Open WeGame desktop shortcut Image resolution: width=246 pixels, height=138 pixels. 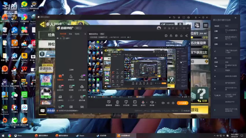[14, 18]
